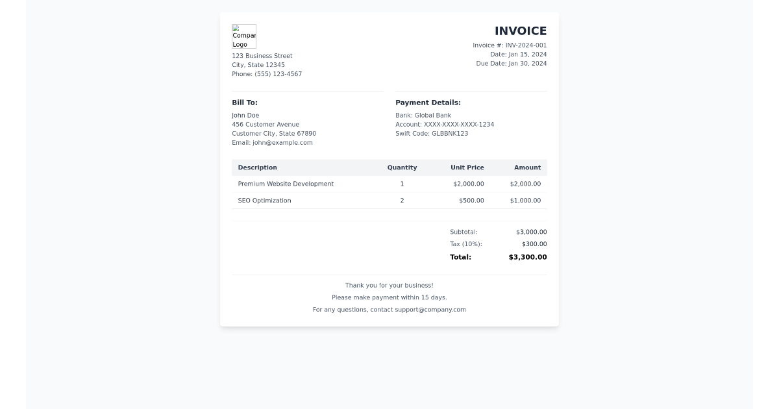
Task: Click the Due Date: Jan 30, 2024 line
Action: [x=511, y=64]
